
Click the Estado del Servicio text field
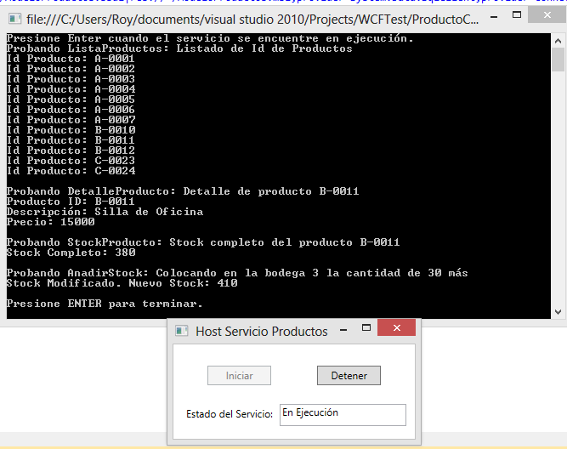[x=343, y=415]
